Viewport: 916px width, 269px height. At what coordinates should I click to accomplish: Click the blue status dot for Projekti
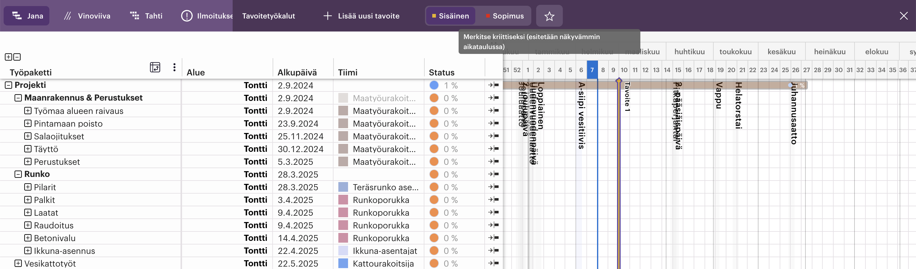[x=433, y=85]
